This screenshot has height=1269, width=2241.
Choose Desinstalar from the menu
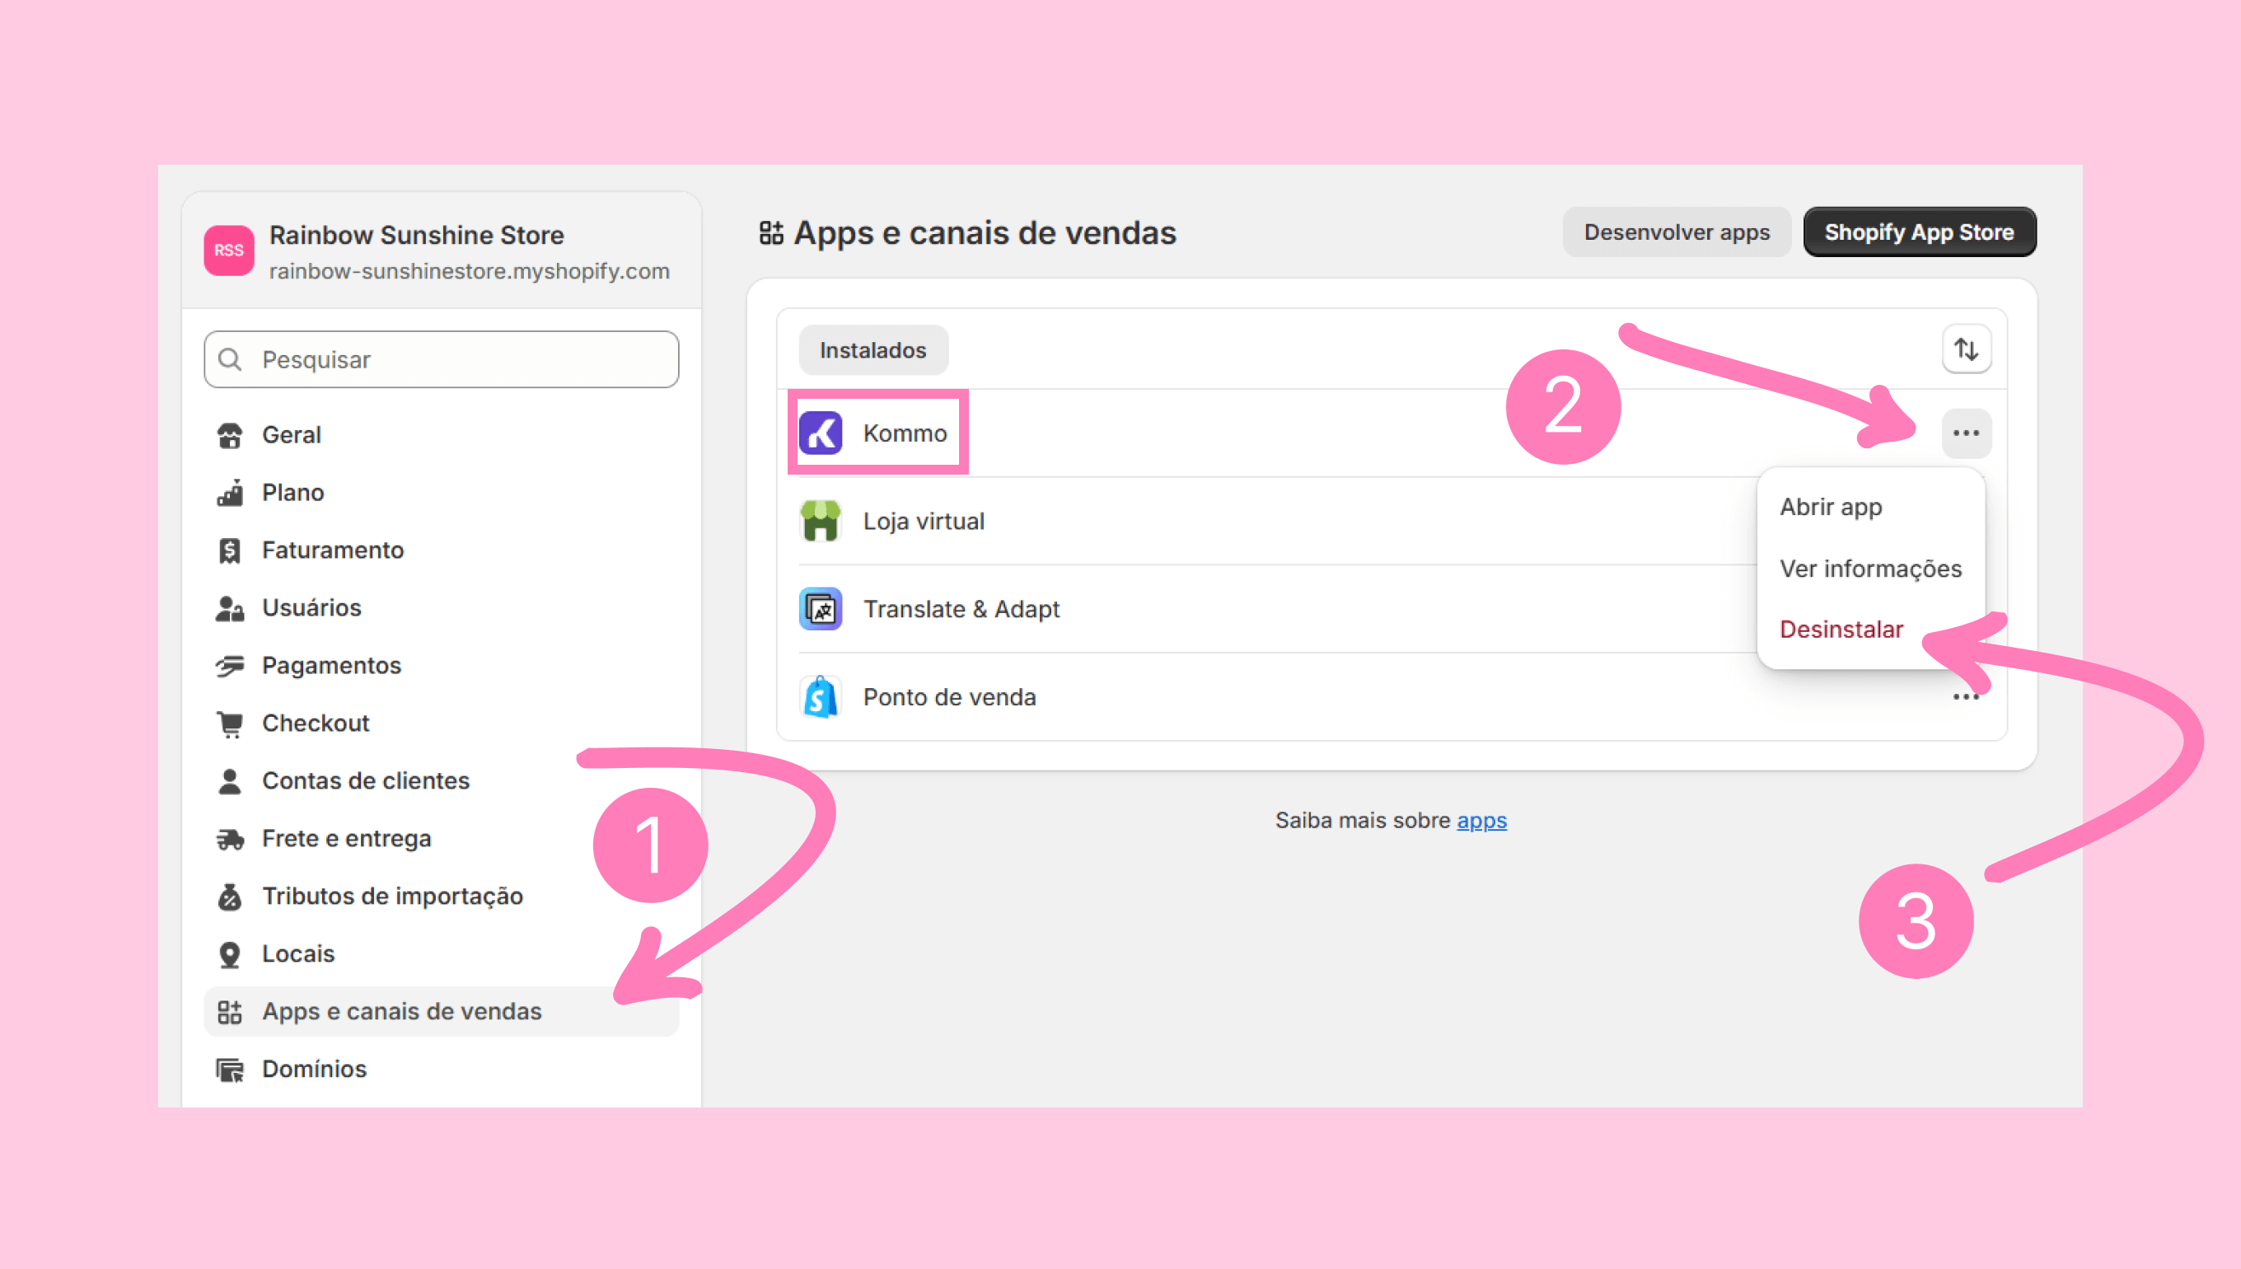pyautogui.click(x=1842, y=630)
